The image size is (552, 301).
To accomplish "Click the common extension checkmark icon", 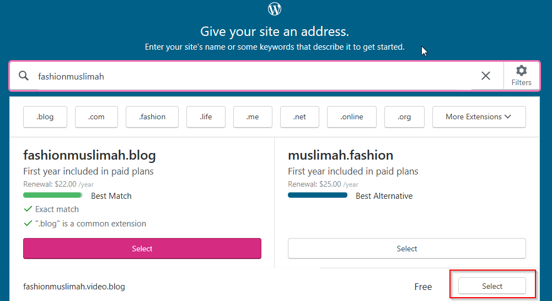I will click(x=28, y=224).
